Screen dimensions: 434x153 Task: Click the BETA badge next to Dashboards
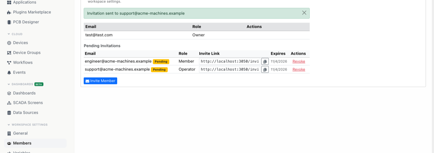39,84
